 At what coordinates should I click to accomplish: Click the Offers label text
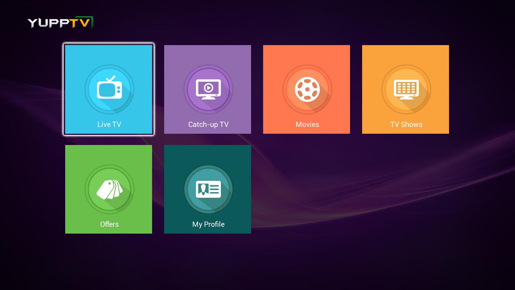point(109,224)
